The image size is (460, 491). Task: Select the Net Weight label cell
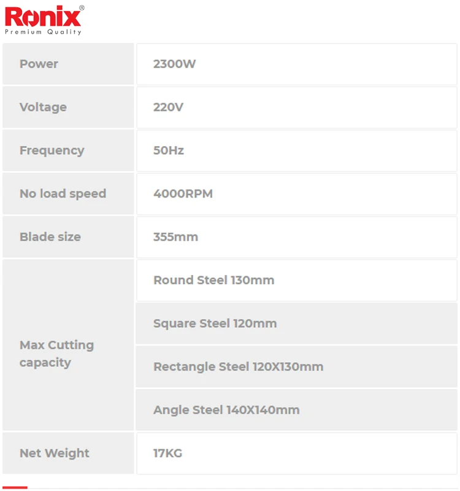(68, 454)
